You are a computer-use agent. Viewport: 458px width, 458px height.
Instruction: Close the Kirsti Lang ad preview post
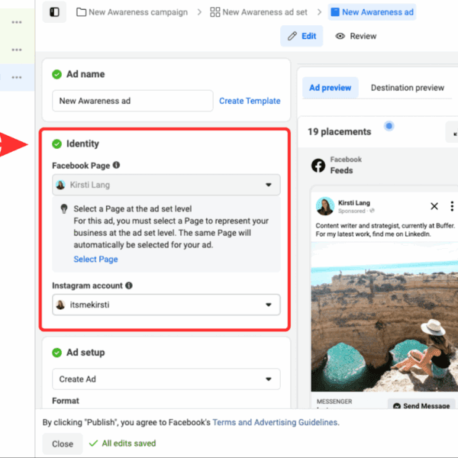pyautogui.click(x=434, y=206)
